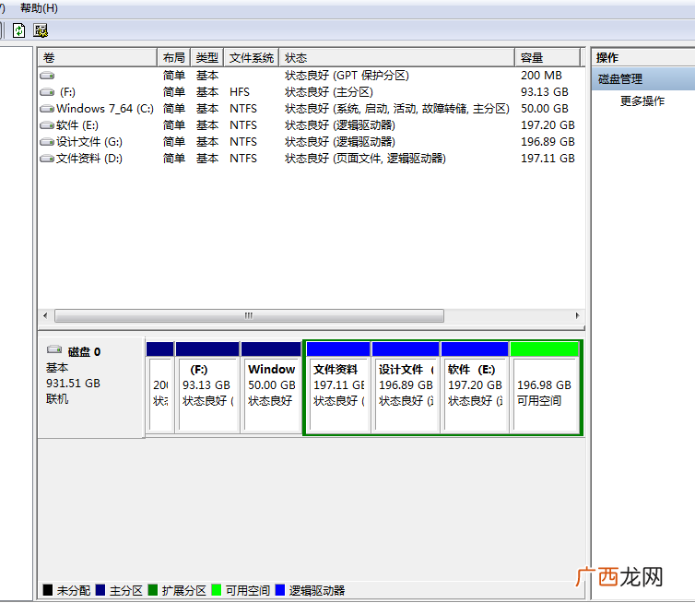
Task: Click the (F:) volume name in list
Action: (67, 92)
